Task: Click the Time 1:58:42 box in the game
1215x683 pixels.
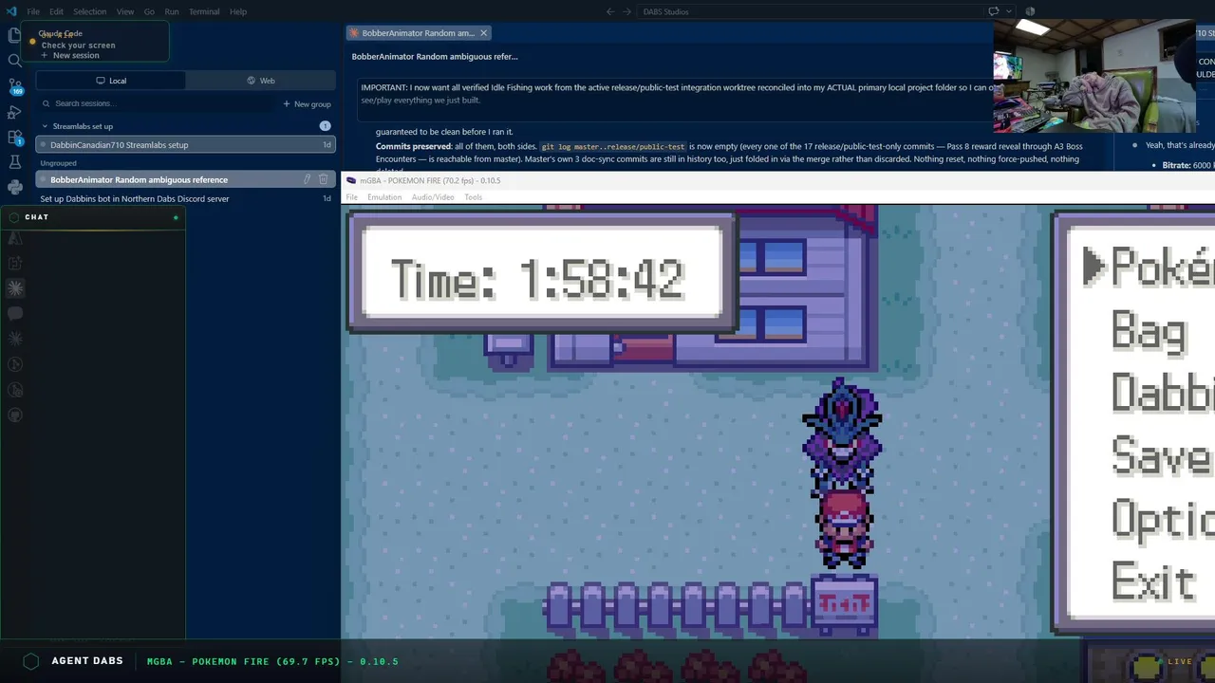Action: 541,273
